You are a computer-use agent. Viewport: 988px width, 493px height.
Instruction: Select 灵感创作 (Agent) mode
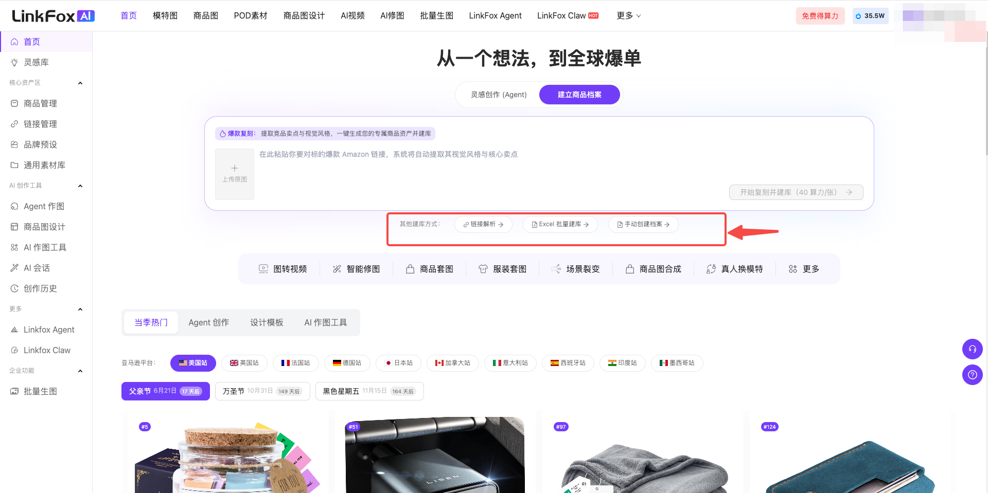tap(499, 95)
